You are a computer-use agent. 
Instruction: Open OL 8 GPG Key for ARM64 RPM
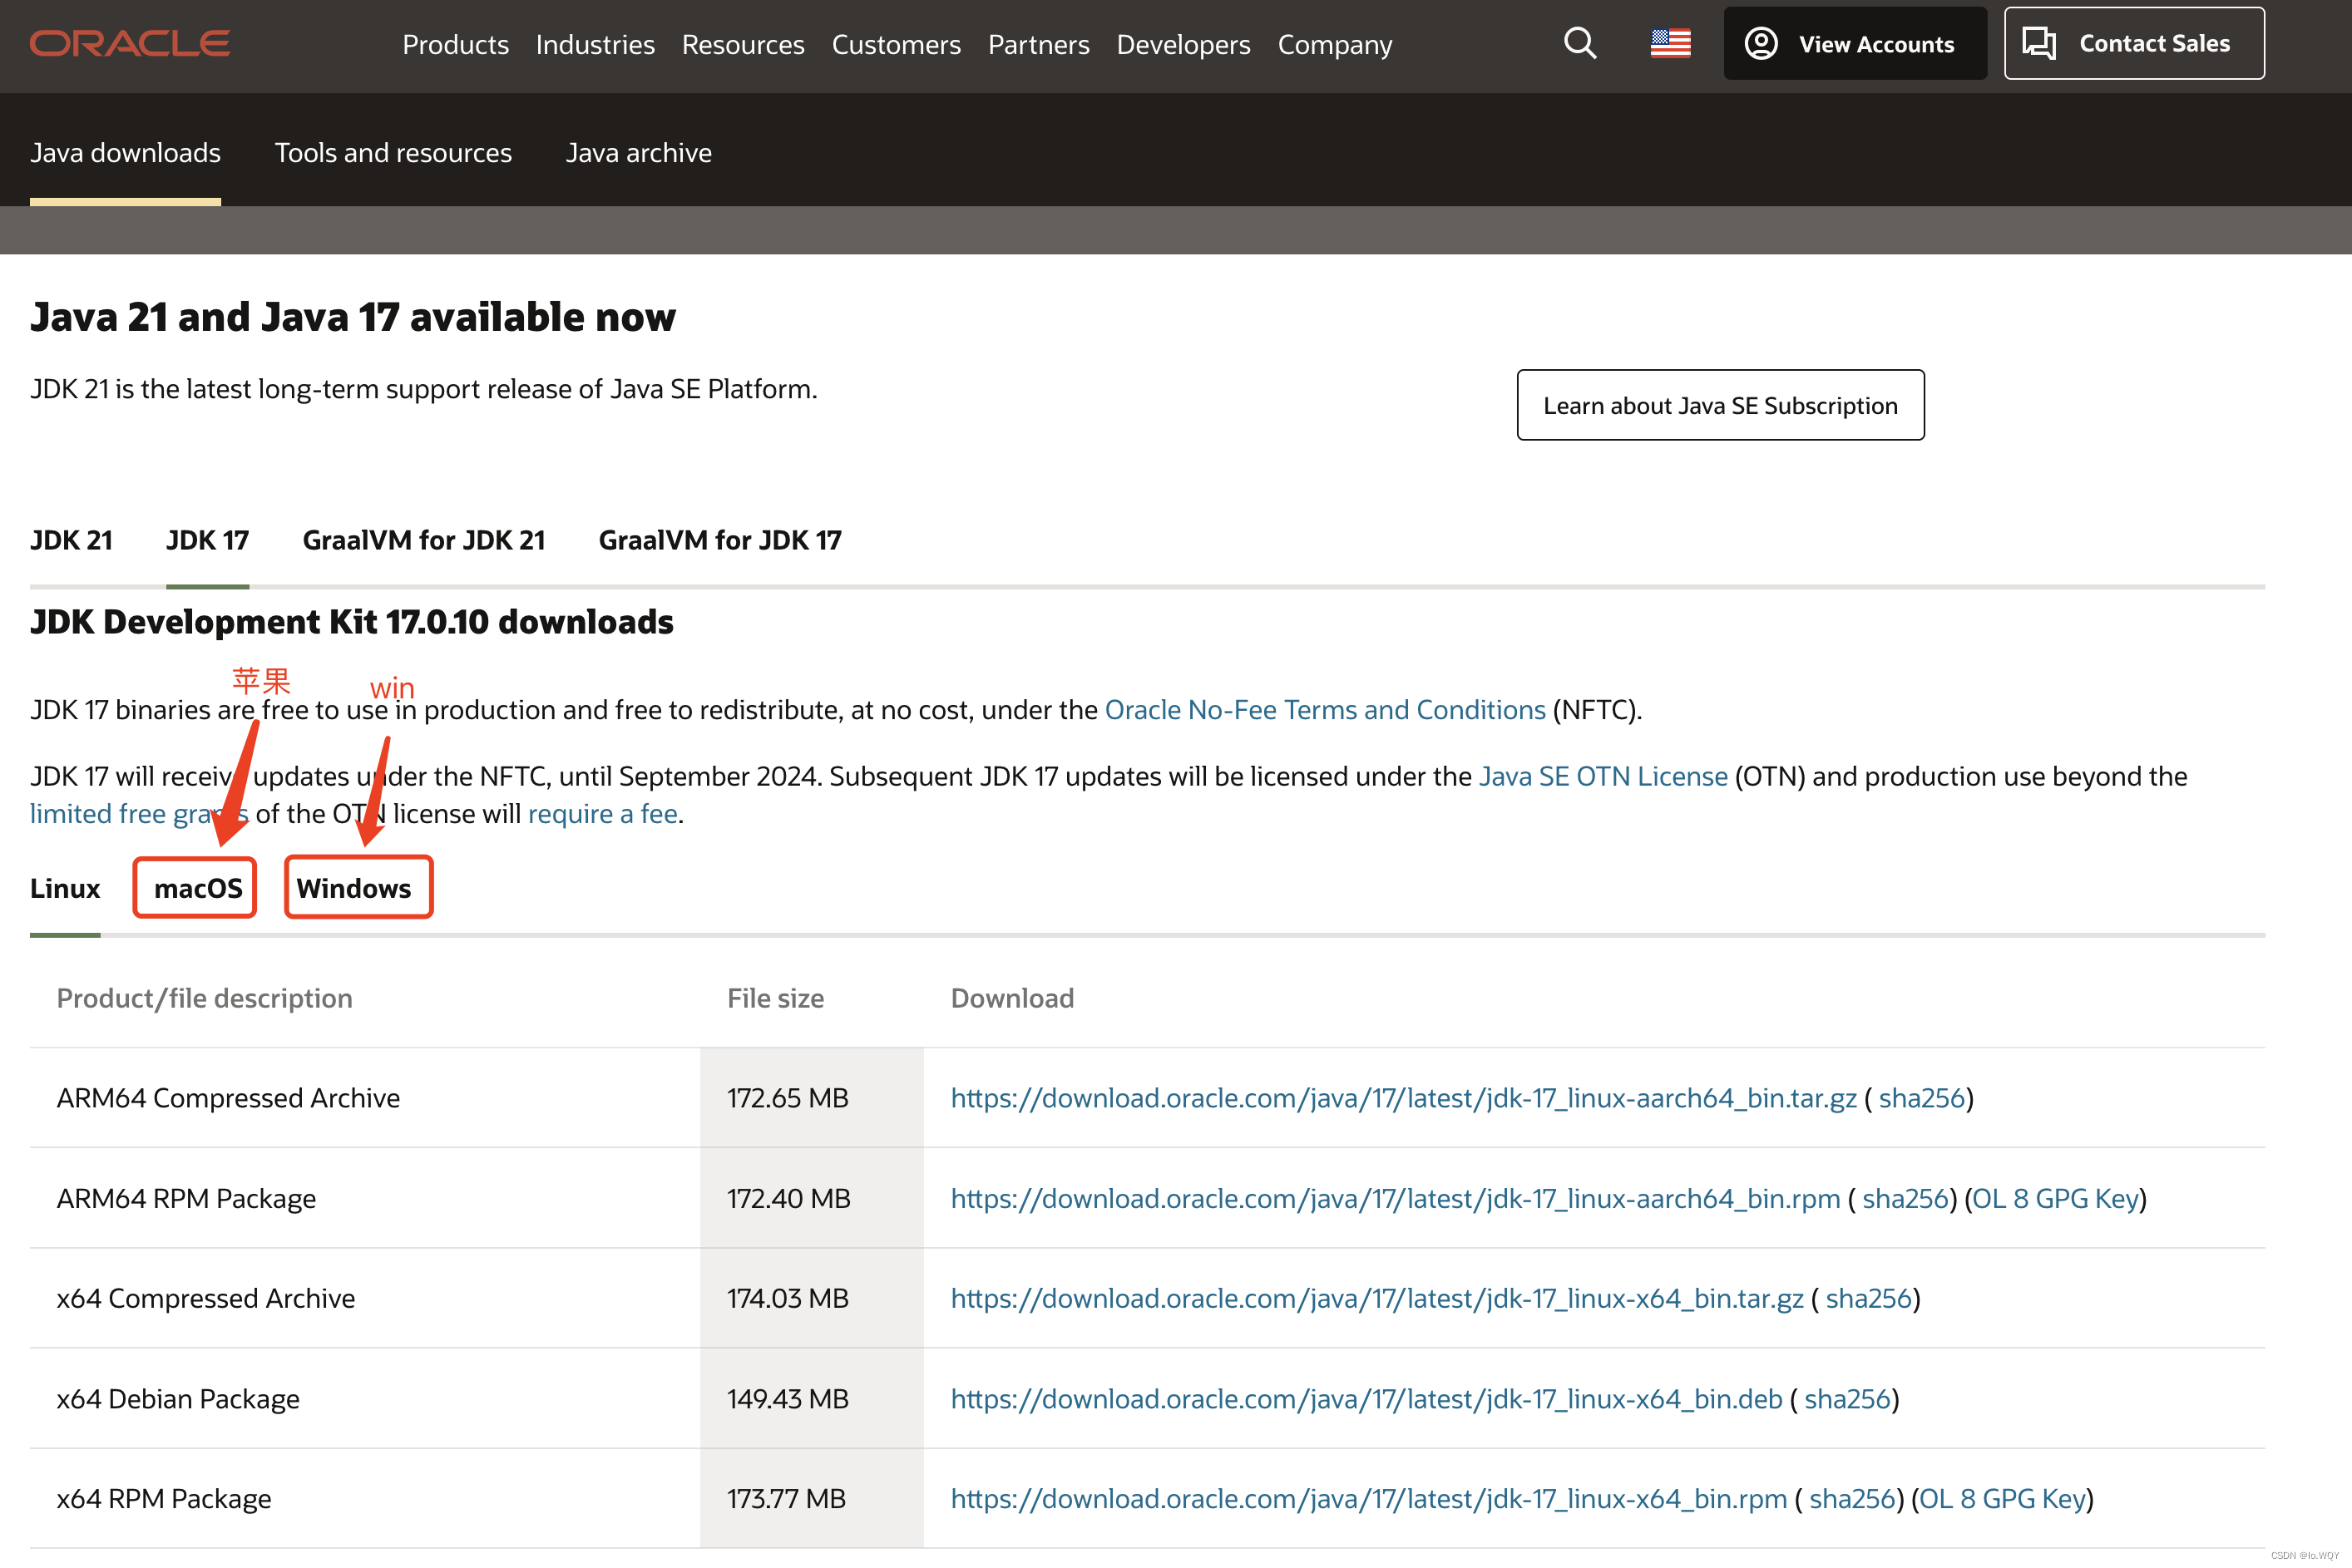[x=2055, y=1198]
